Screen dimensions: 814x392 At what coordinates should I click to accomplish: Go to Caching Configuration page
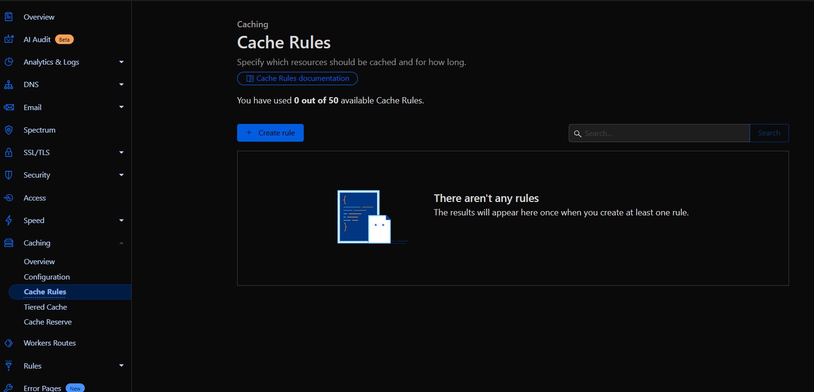(47, 277)
